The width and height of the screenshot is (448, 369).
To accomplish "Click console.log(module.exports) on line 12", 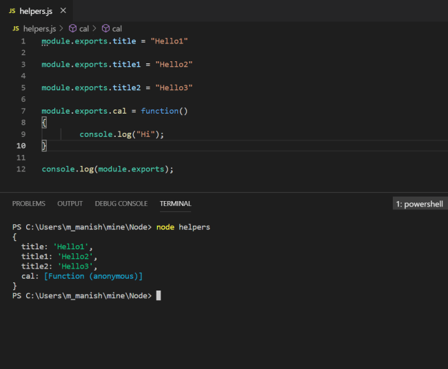I will (108, 169).
